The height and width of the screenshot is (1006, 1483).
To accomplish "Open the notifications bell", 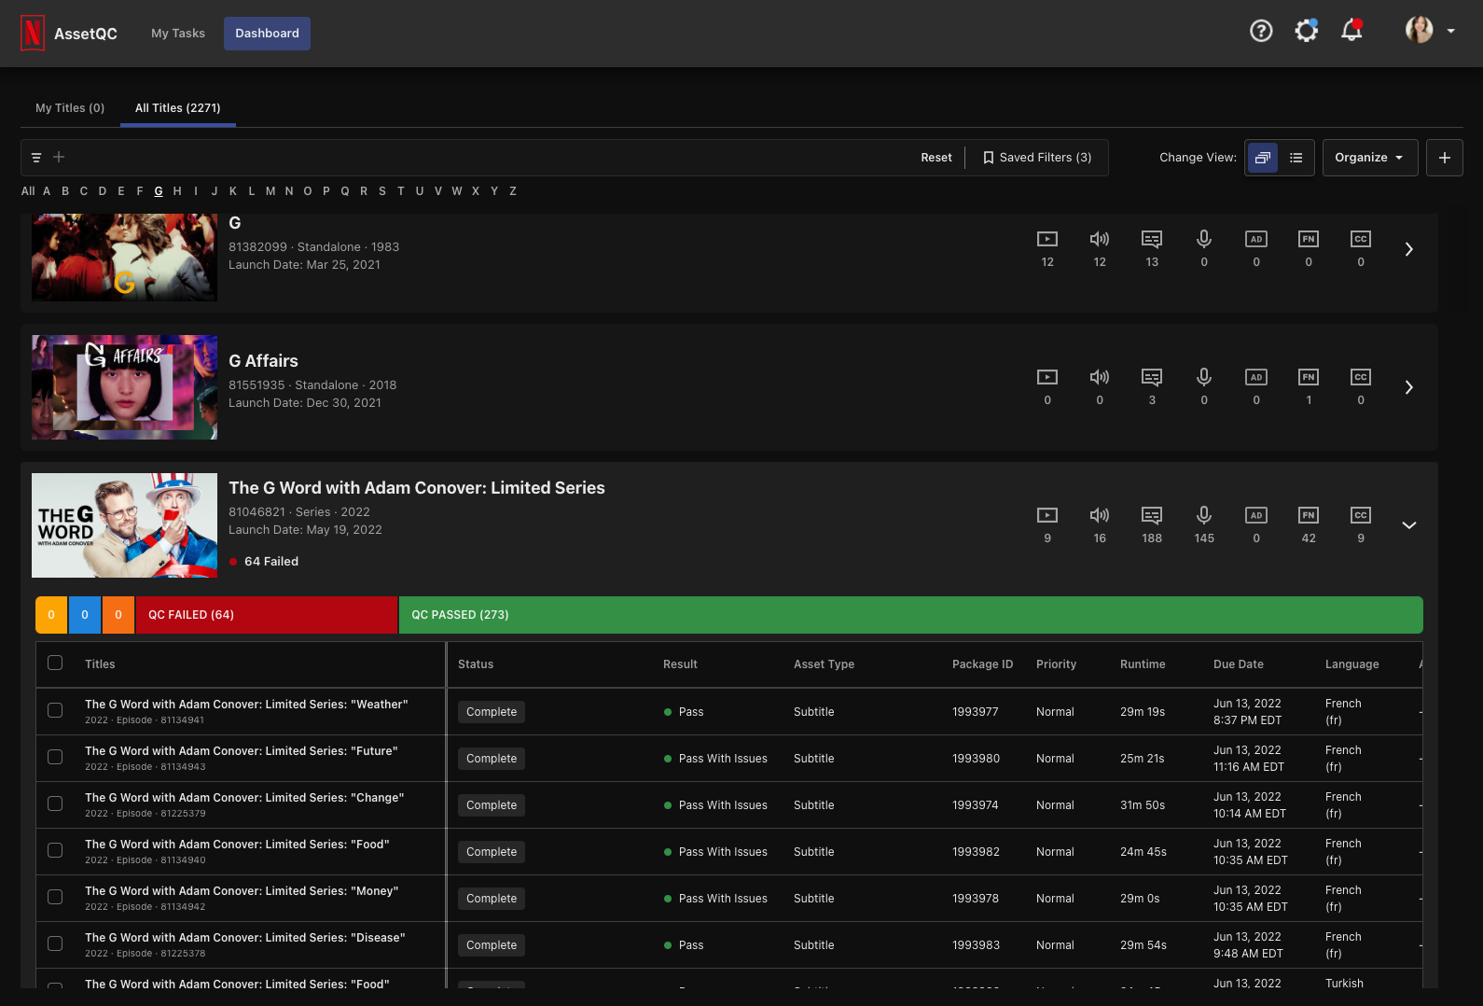I will (x=1351, y=32).
